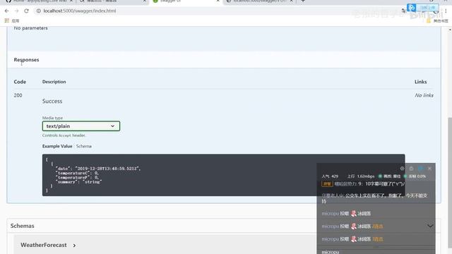This screenshot has height=254, width=452.
Task: Click the Responses heading
Action: [26, 60]
